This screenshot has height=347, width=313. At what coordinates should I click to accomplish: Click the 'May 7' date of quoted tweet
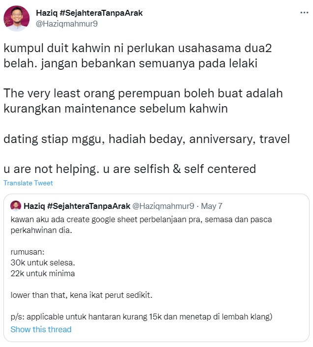point(211,205)
